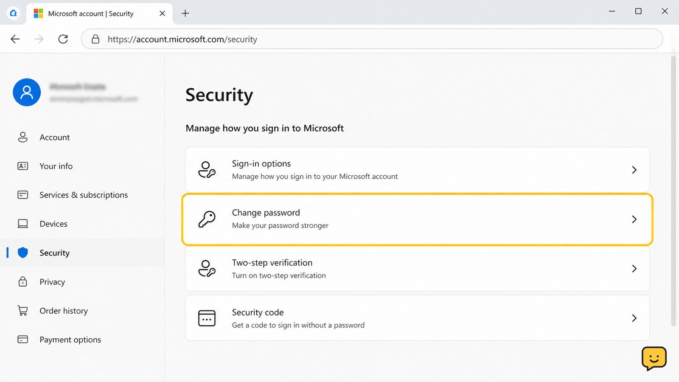Open a new tab with plus button
The width and height of the screenshot is (679, 382).
(185, 13)
